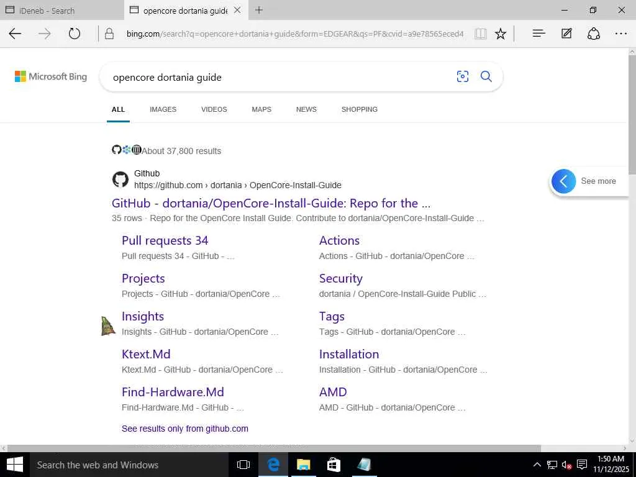Open the Hub three-lines icon
The width and height of the screenshot is (636, 477).
[x=538, y=34]
